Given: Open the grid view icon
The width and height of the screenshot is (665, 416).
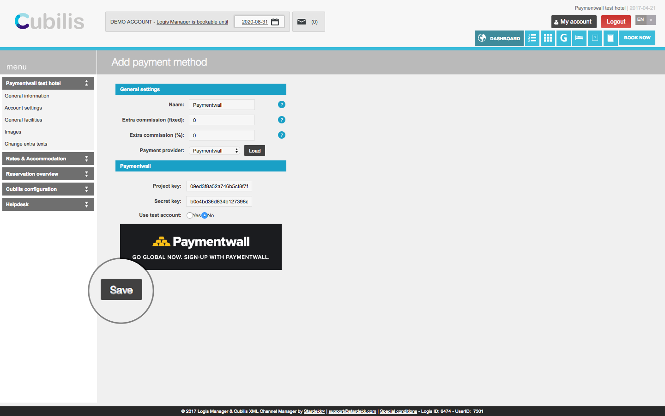Looking at the screenshot, I should 548,38.
